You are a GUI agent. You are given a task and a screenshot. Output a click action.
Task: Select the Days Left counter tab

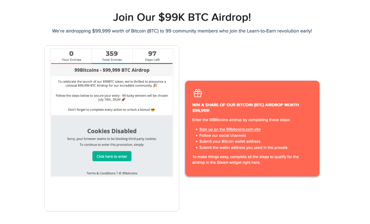coord(152,56)
